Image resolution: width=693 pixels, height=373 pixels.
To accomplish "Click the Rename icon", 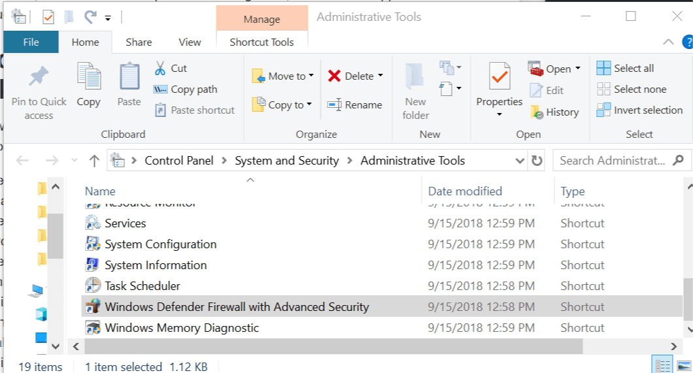I will click(x=334, y=105).
